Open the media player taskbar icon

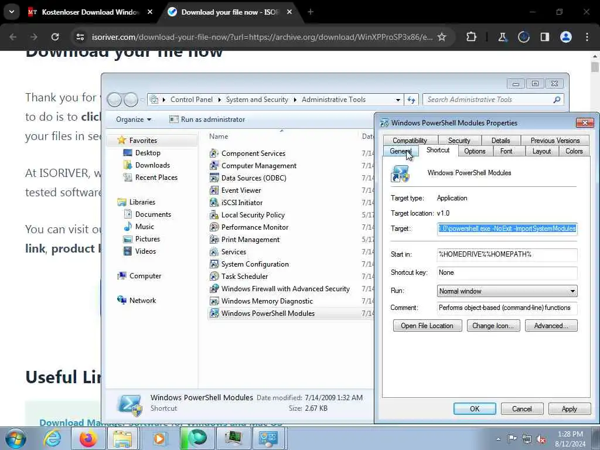click(159, 438)
